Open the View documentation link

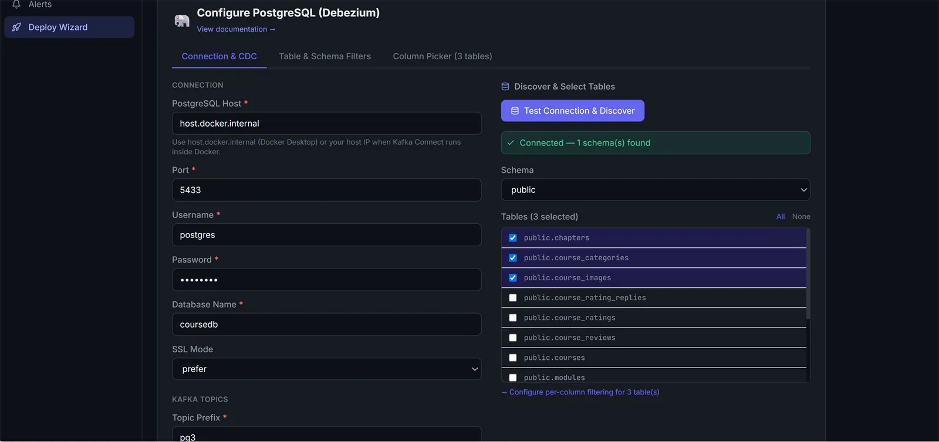[236, 29]
